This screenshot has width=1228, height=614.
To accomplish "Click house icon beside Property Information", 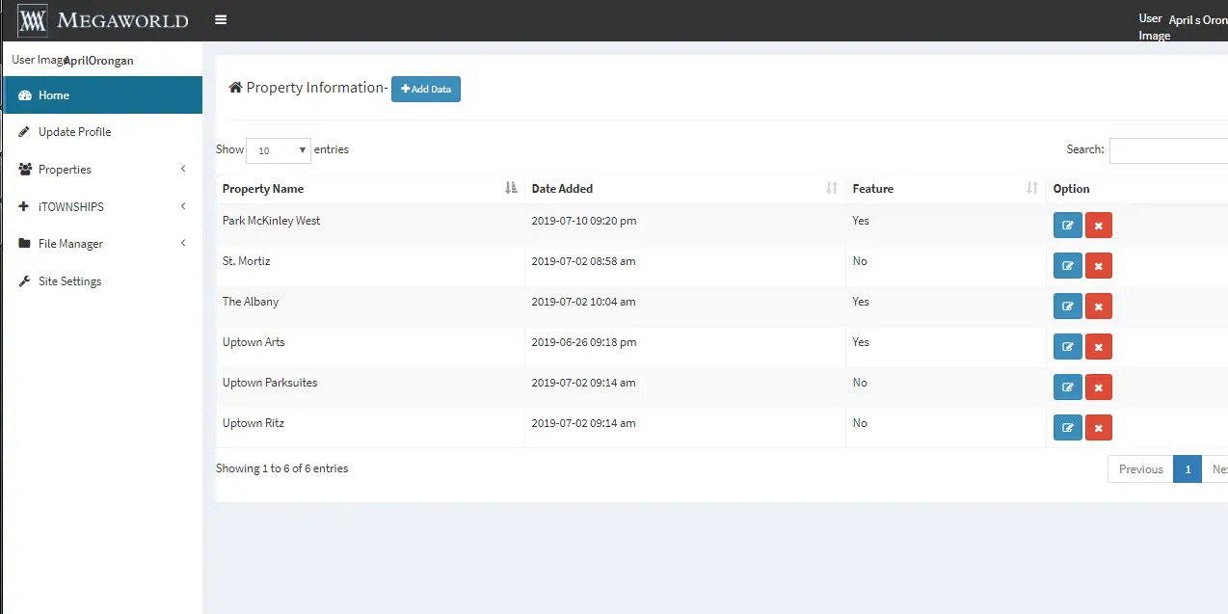I will 235,88.
